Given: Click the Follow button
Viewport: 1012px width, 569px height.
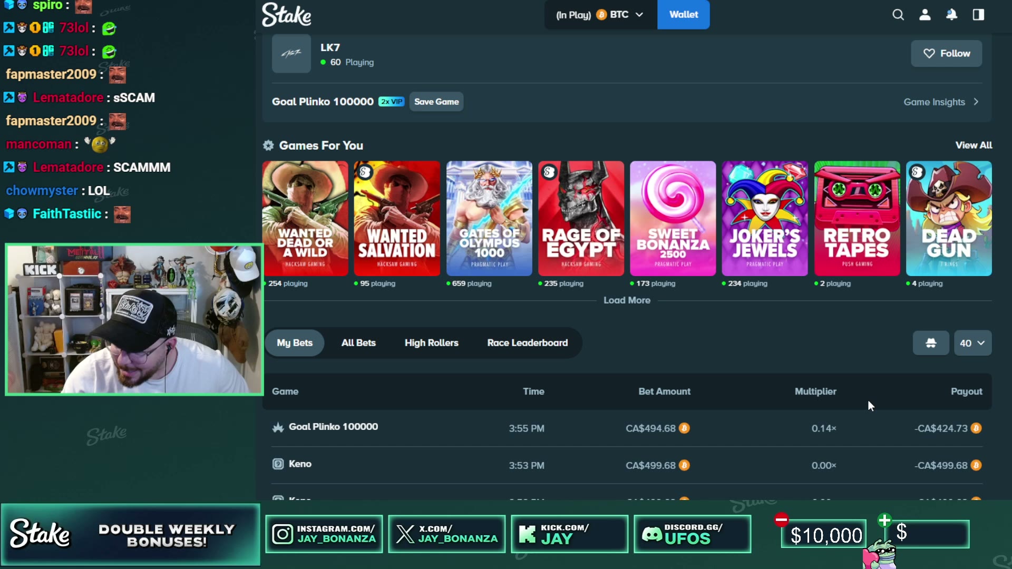Looking at the screenshot, I should pyautogui.click(x=946, y=53).
